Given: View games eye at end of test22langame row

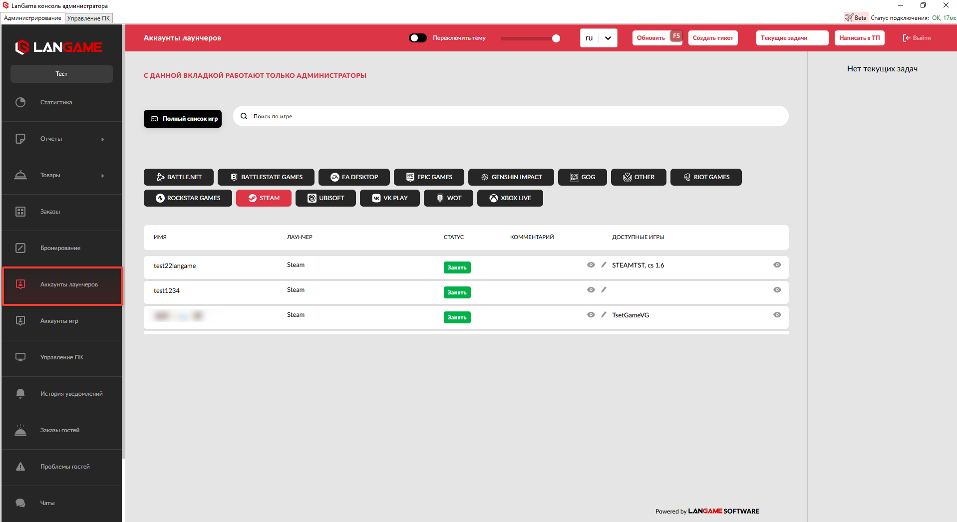Looking at the screenshot, I should coord(777,265).
